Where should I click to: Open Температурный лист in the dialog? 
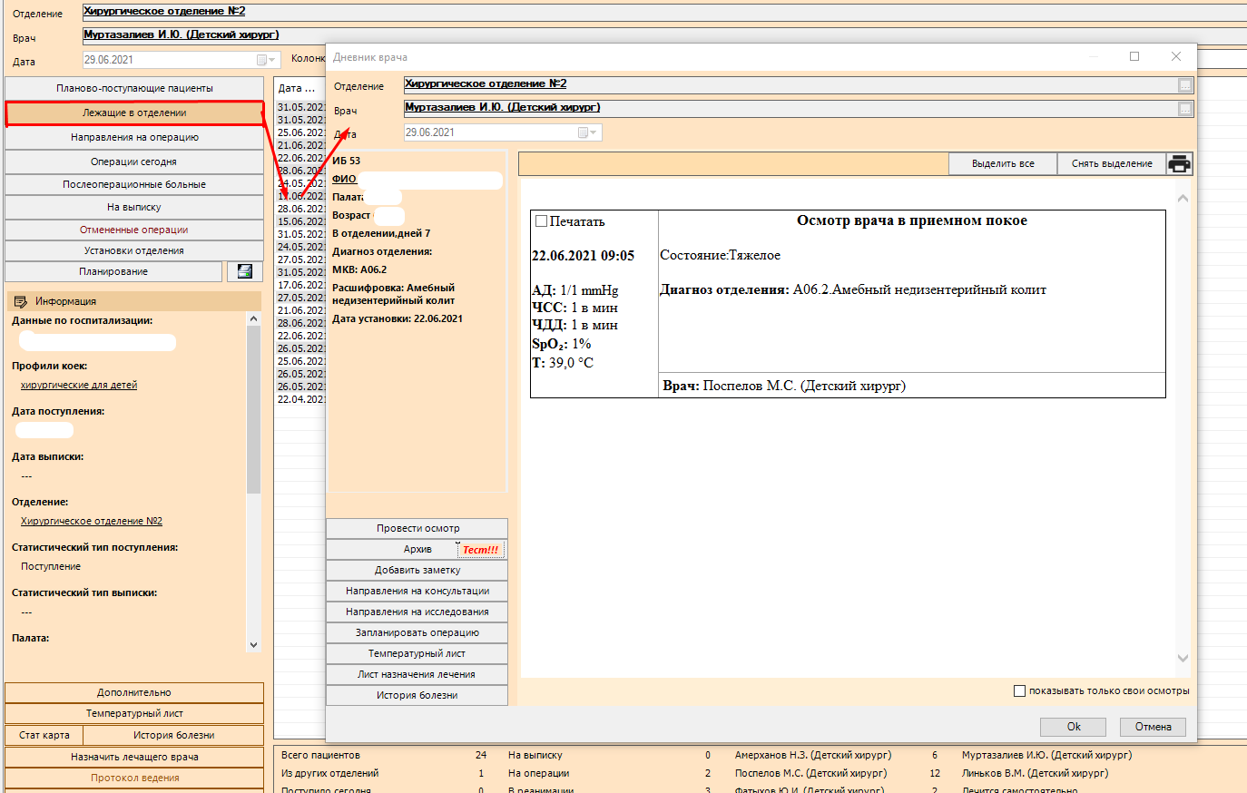point(417,653)
